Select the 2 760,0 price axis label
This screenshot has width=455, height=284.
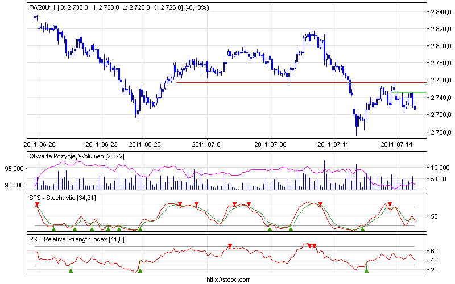coord(441,80)
